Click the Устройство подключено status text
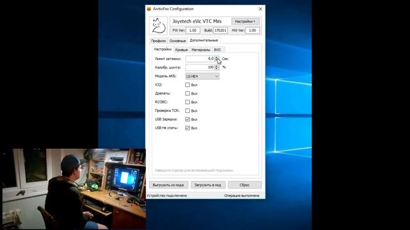This screenshot has height=230, width=410. point(167,195)
